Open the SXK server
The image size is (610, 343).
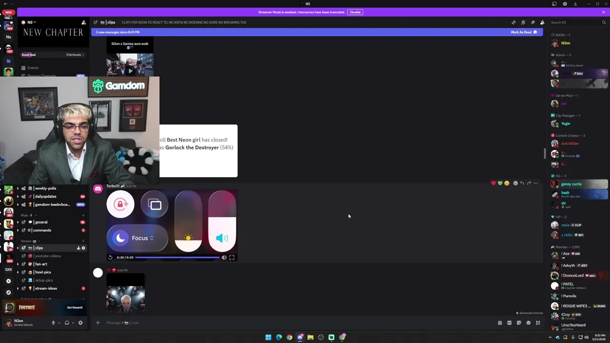(x=8, y=270)
